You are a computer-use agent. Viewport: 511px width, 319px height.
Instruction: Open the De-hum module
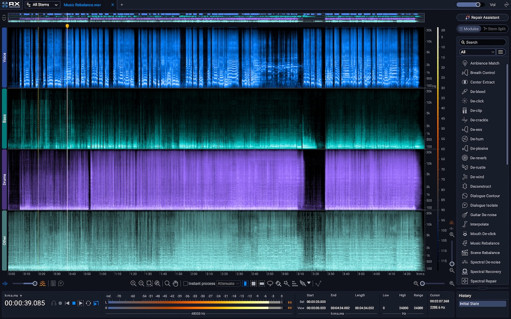477,139
